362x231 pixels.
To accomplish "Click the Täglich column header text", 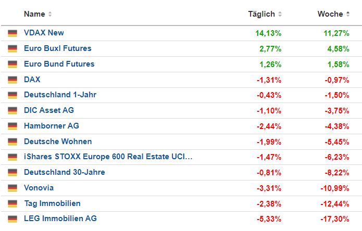I will (261, 14).
